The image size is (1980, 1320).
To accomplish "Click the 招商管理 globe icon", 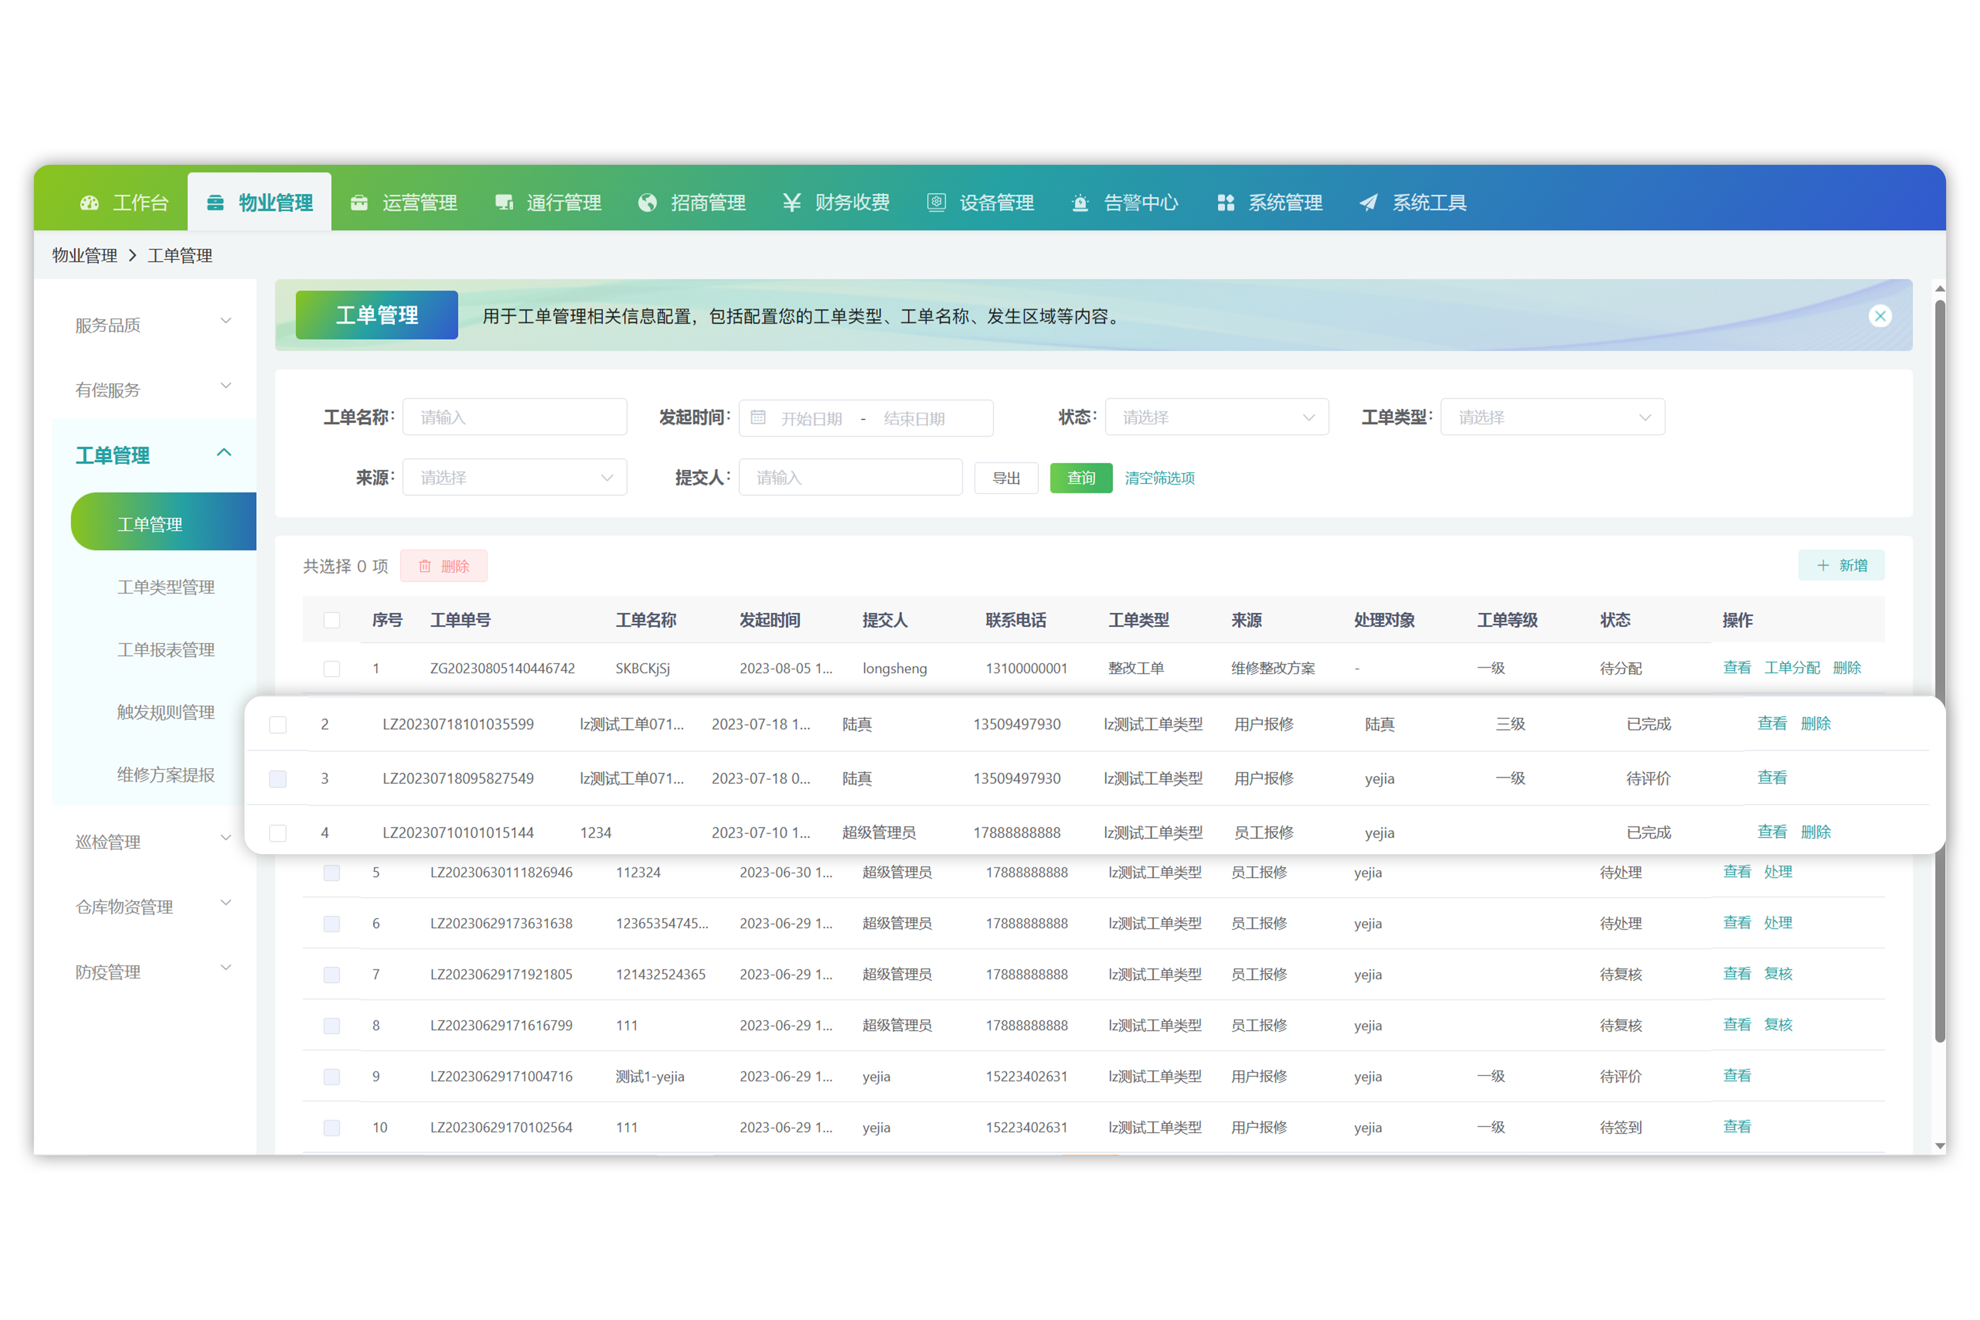I will pos(648,203).
